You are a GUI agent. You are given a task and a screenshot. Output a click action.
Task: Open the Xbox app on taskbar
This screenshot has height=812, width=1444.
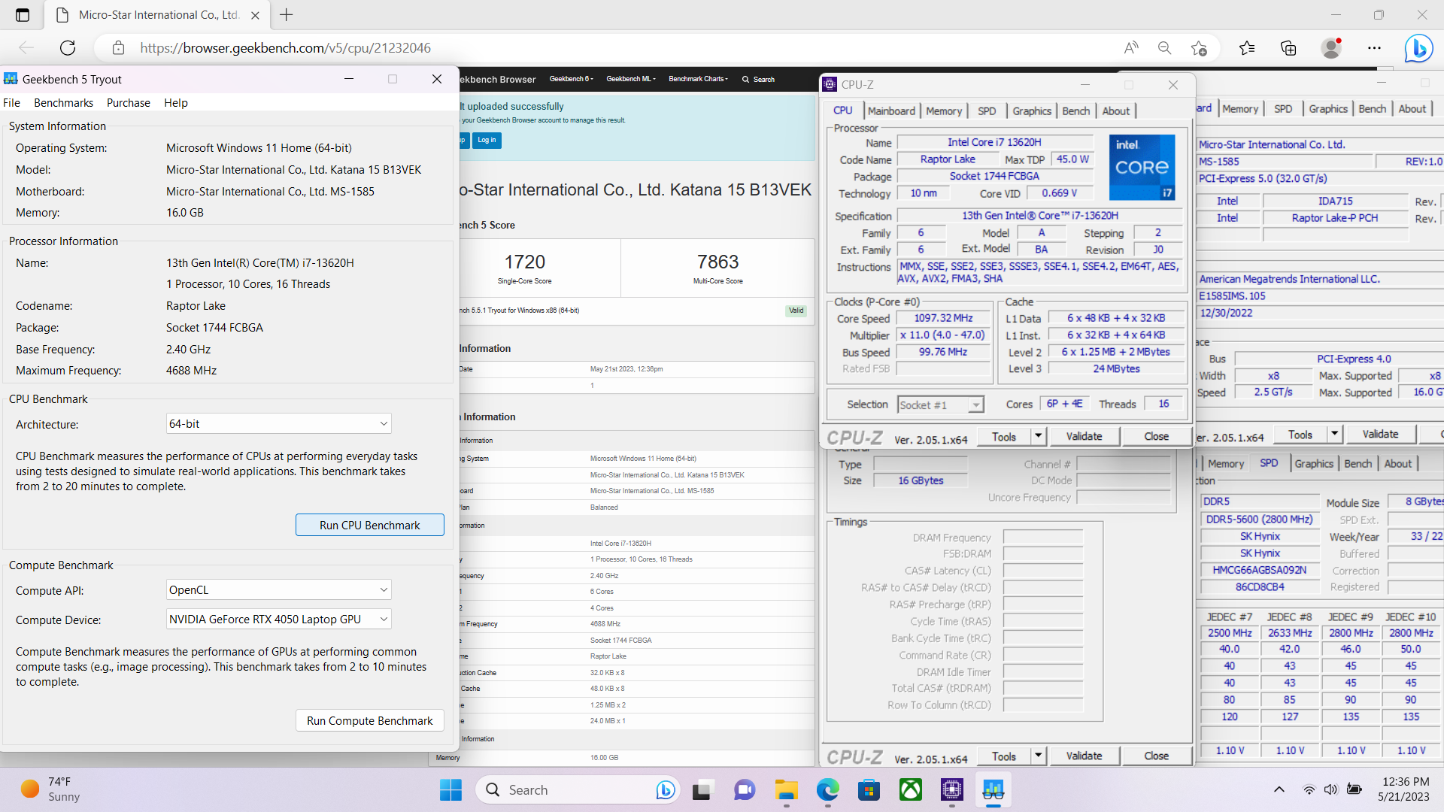[911, 790]
